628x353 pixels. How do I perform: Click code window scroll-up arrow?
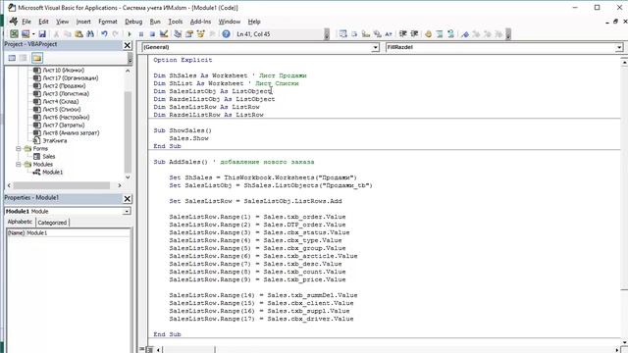[624, 63]
